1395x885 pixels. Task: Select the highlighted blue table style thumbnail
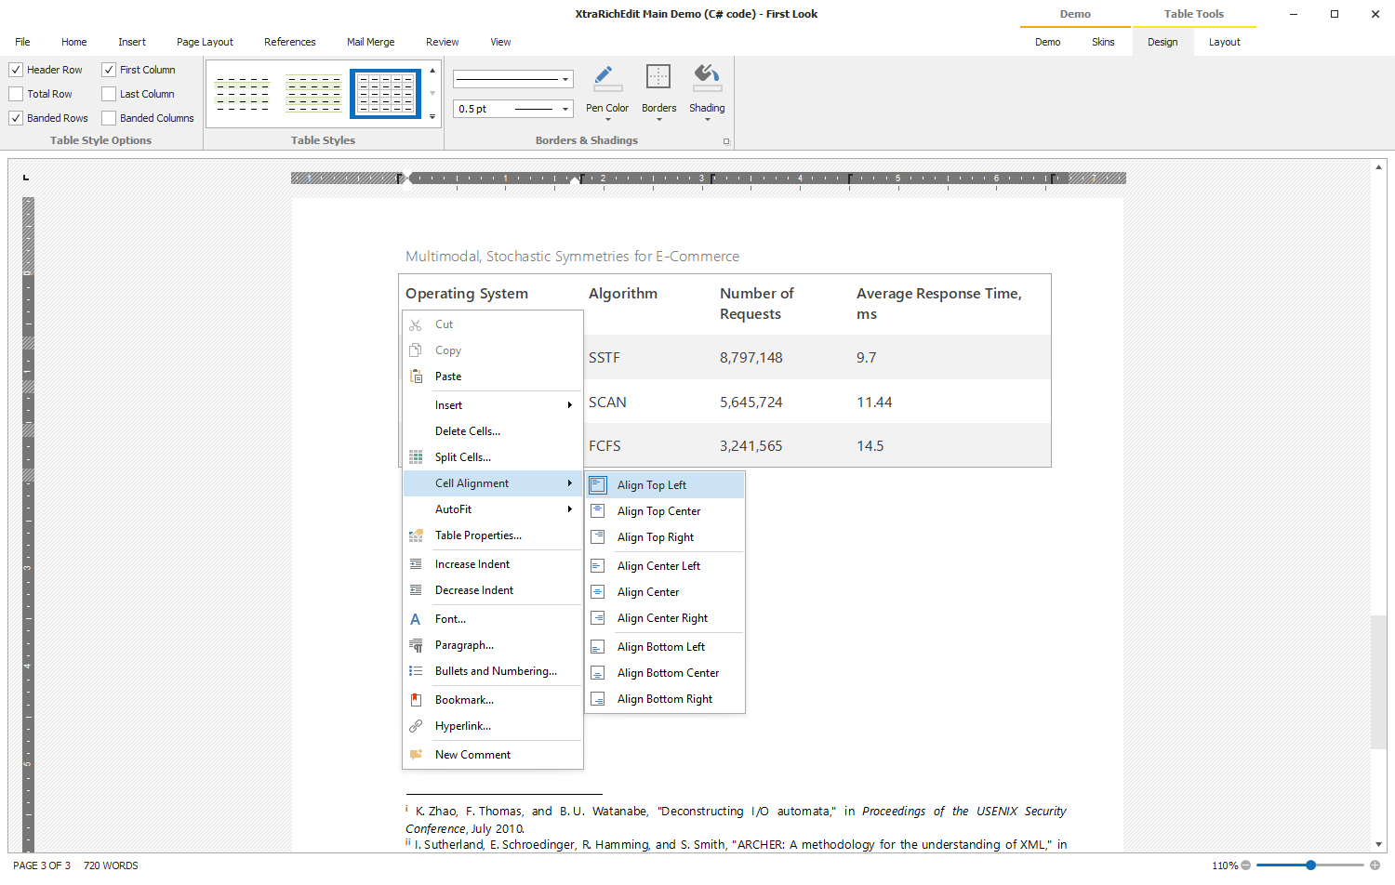(x=386, y=94)
